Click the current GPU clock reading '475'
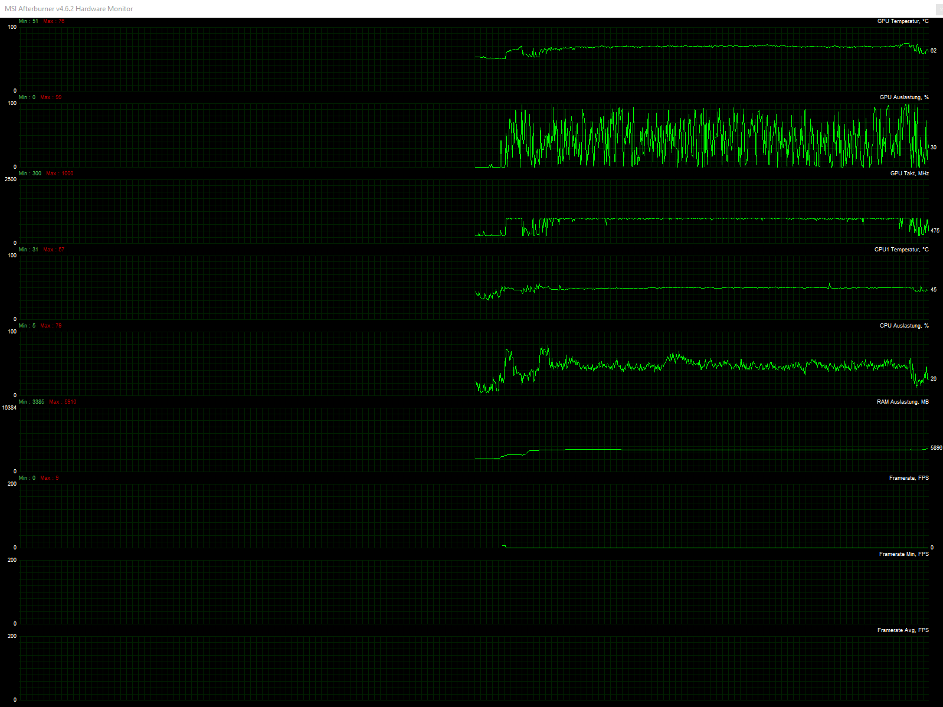Viewport: 943px width, 707px height. tap(935, 231)
